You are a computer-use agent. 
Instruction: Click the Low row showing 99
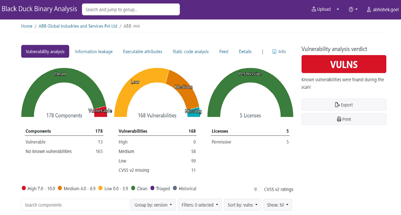pos(157,161)
